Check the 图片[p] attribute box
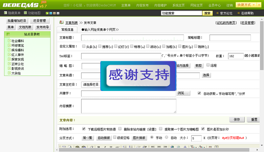Viewport: 264px width, 152px height. [x=180, y=46]
